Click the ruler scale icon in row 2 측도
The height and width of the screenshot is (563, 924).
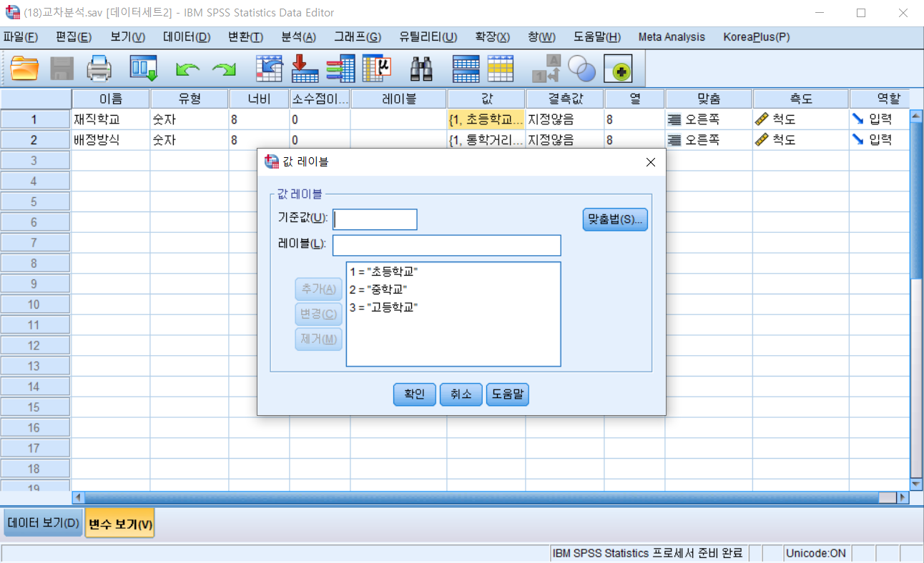click(x=762, y=140)
